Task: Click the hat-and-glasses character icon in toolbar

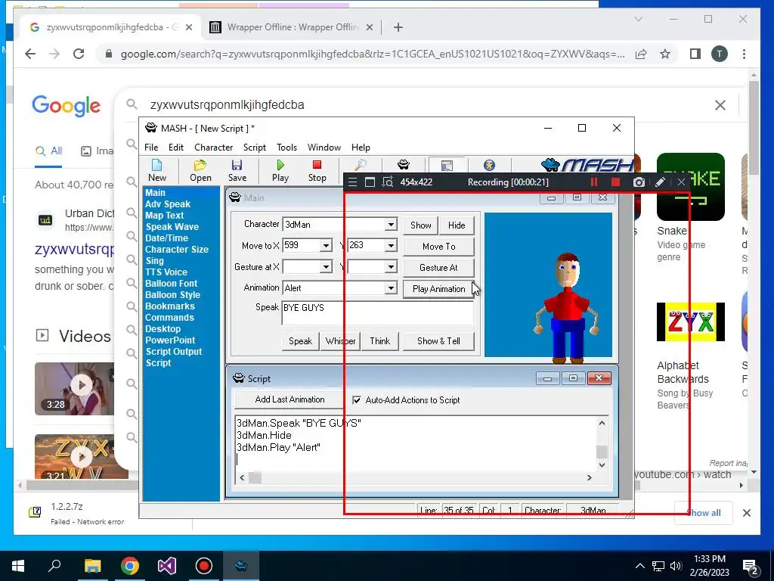Action: coord(404,164)
